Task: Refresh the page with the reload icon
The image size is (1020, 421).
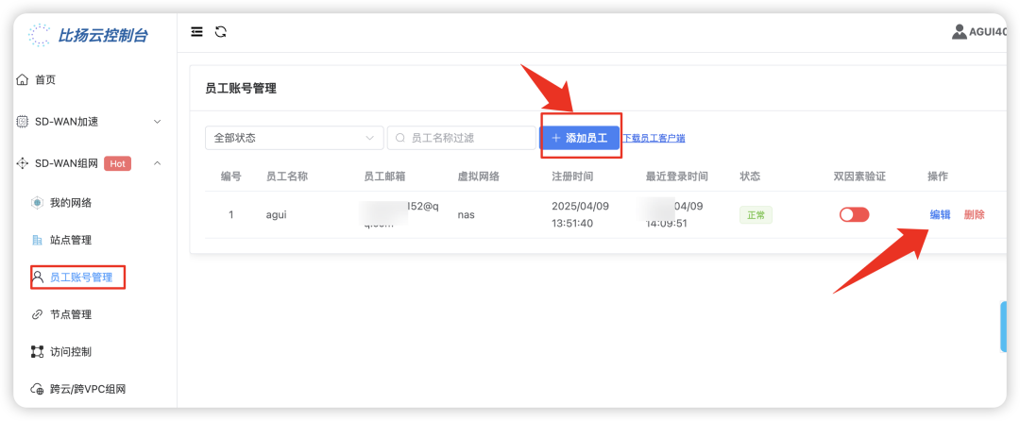Action: click(x=220, y=32)
